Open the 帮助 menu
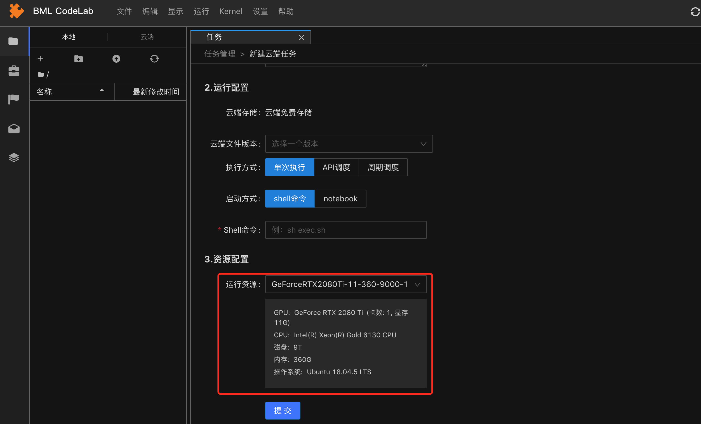701x424 pixels. click(286, 11)
